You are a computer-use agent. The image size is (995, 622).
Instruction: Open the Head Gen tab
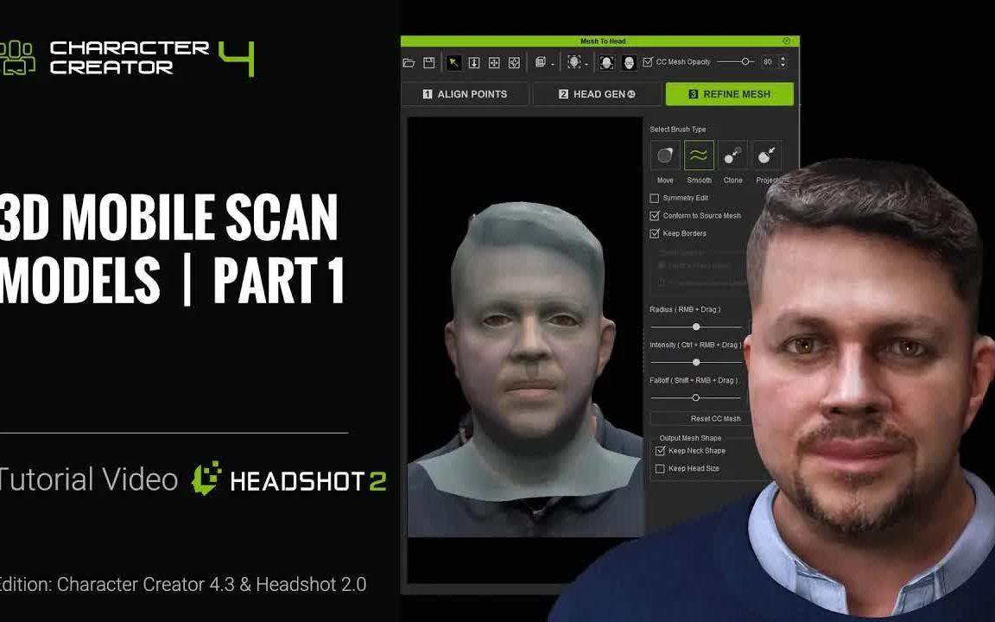597,94
